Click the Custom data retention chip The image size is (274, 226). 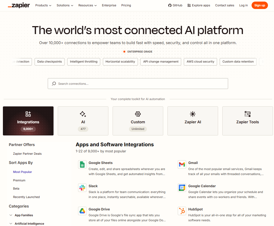pos(238,62)
